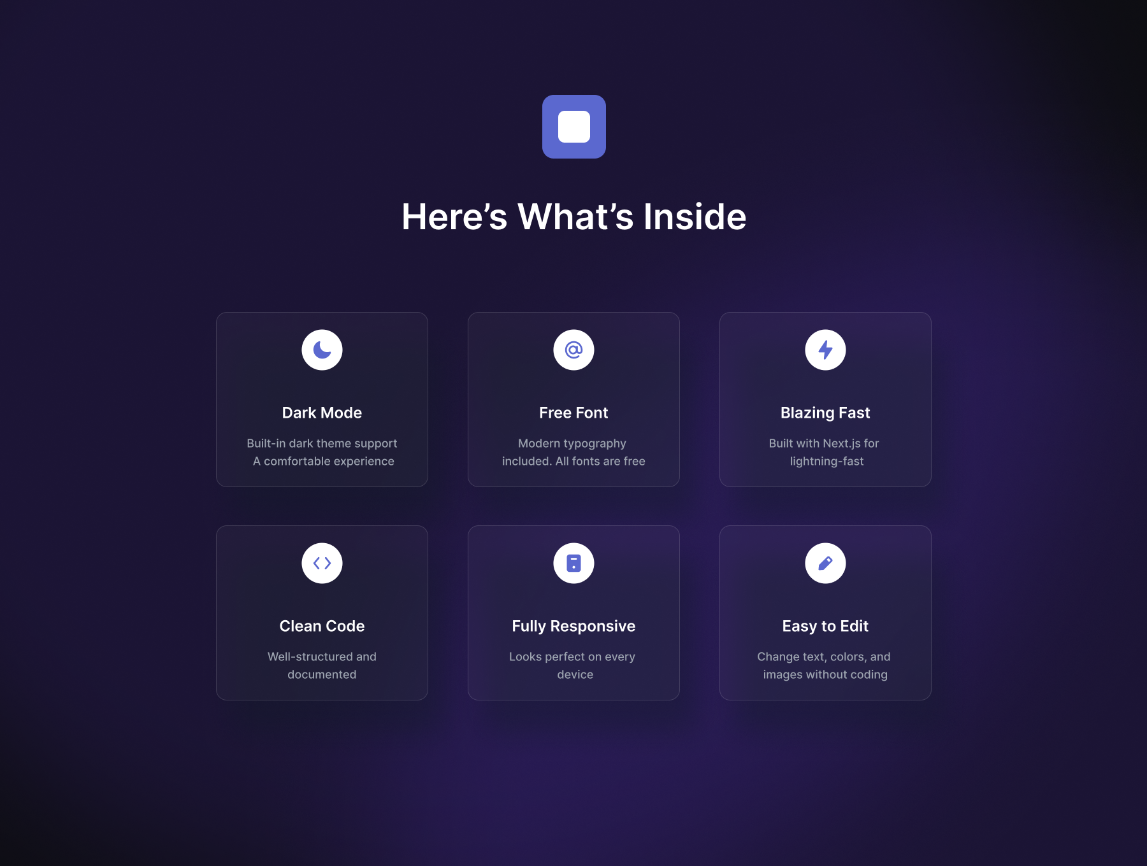Click the @ symbol Free Font icon

[x=573, y=350]
